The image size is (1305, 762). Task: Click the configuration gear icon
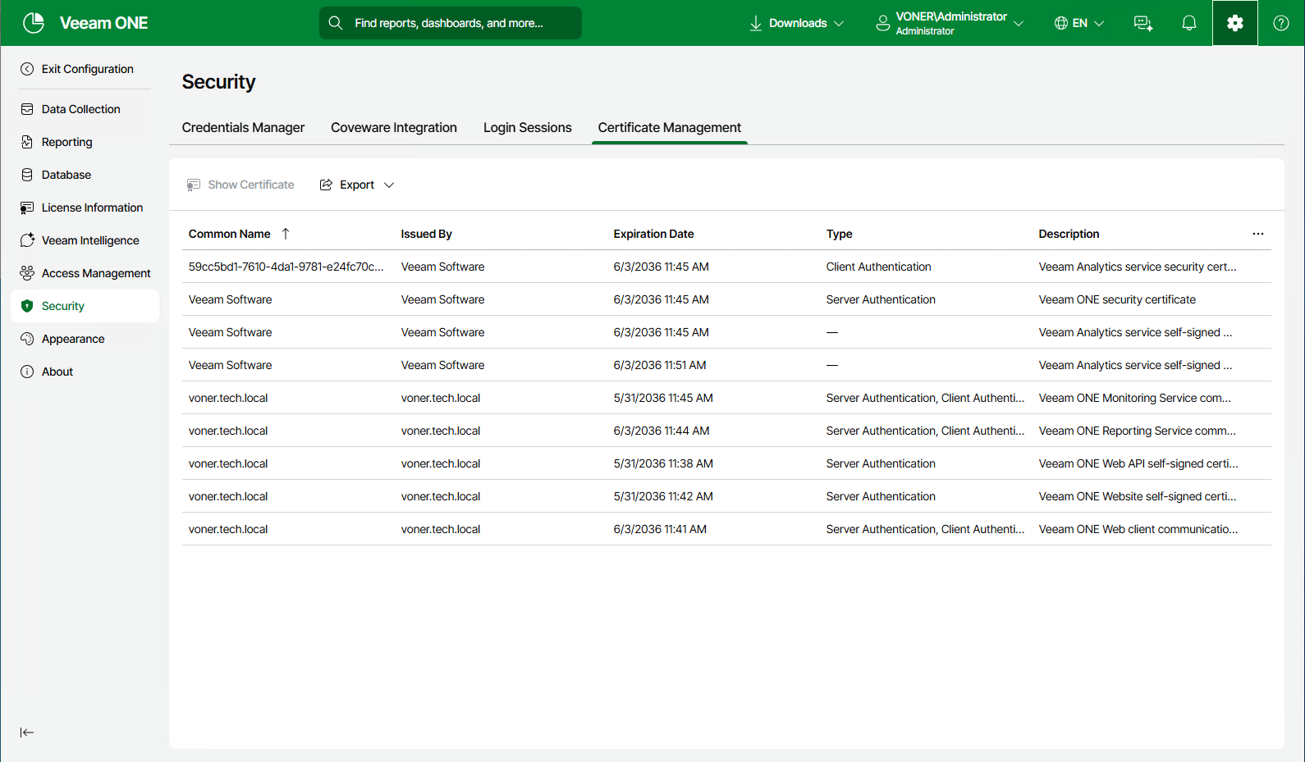click(x=1235, y=23)
